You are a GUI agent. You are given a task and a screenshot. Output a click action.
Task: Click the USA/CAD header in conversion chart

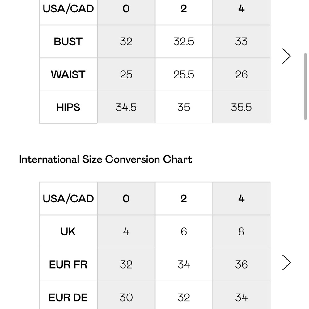tap(68, 199)
